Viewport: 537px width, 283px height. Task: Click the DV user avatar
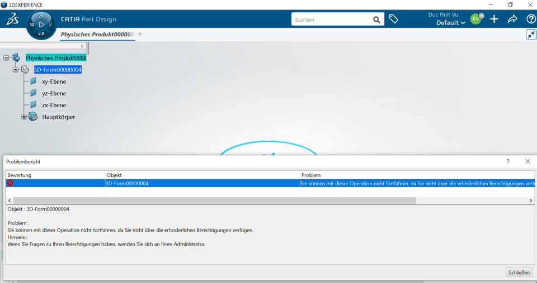(x=475, y=19)
